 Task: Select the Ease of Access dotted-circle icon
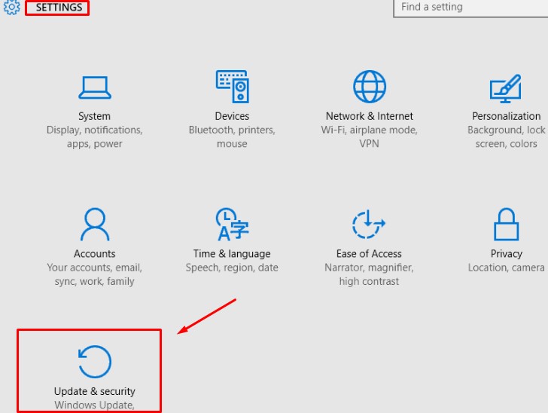(369, 225)
